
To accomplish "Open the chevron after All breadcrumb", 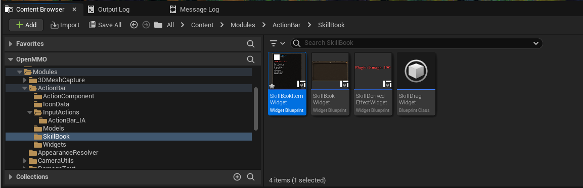I will pyautogui.click(x=183, y=25).
